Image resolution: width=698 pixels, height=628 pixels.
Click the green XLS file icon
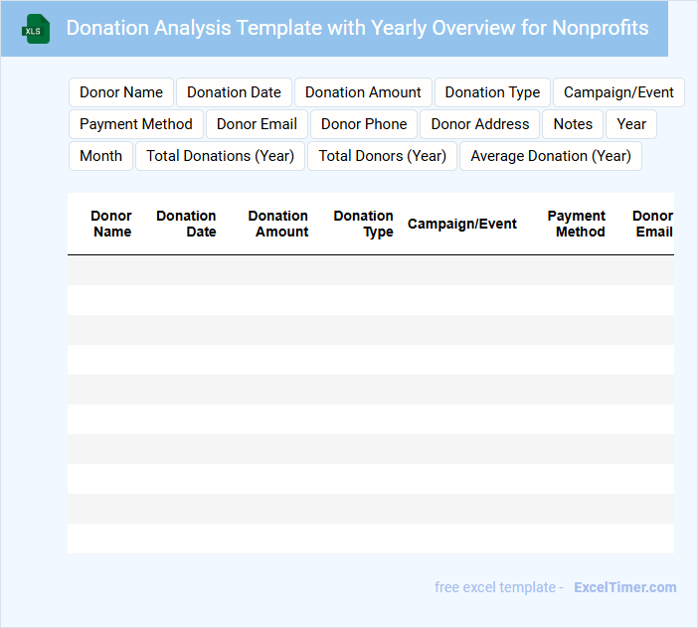(36, 29)
